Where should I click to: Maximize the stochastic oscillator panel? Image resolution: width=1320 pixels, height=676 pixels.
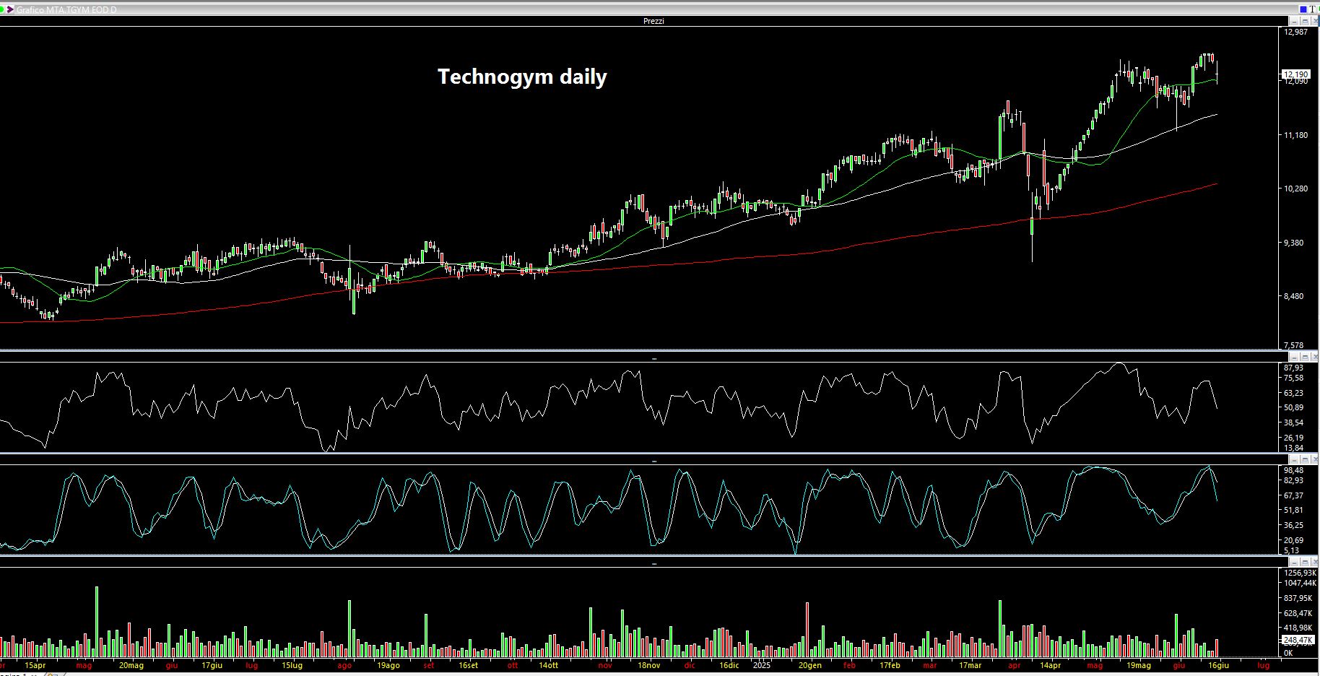(x=1305, y=459)
